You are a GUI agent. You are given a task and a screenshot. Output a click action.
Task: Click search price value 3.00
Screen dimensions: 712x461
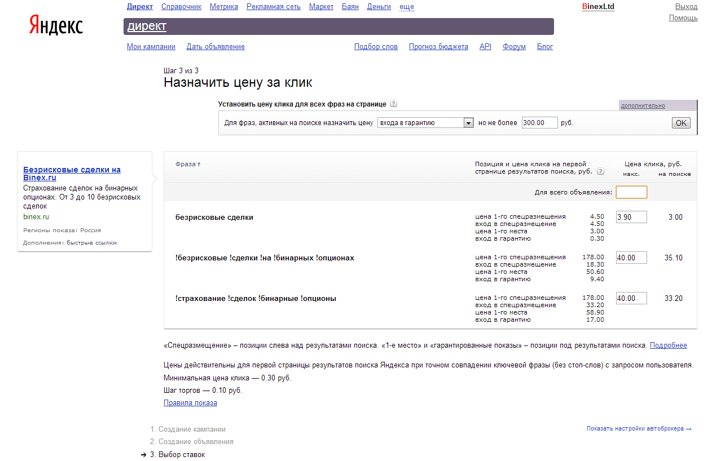(675, 217)
